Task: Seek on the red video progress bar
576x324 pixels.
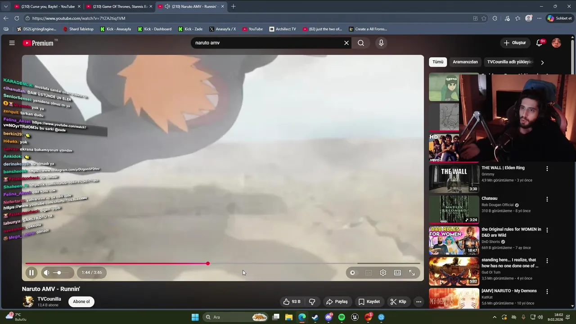Action: tap(223, 263)
